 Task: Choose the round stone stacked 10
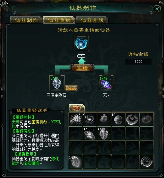coord(118,119)
